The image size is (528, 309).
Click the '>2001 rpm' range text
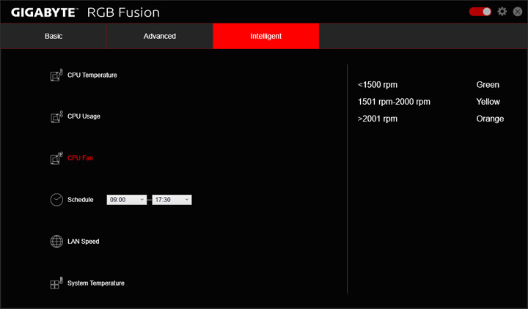click(x=378, y=119)
